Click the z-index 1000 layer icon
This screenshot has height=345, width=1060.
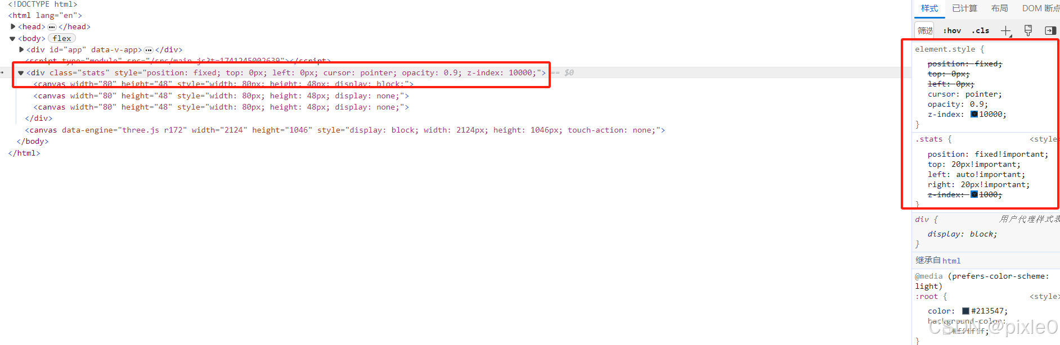[x=974, y=194]
